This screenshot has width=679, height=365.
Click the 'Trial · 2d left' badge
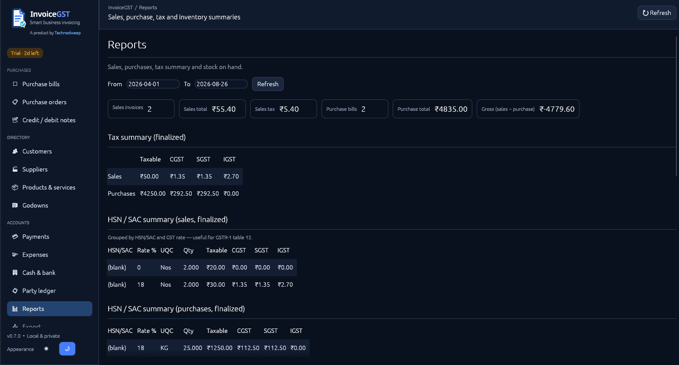[x=25, y=53]
